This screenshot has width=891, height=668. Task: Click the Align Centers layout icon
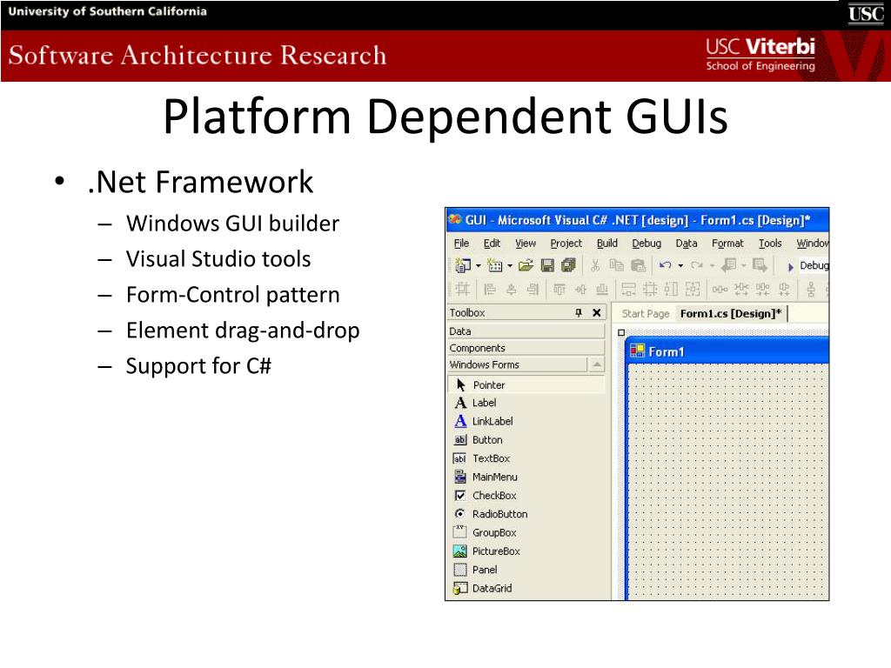click(x=511, y=290)
